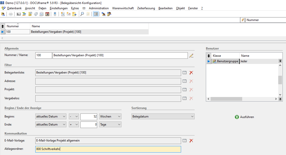Image resolution: width=286 pixels, height=155 pixels.
Task: Click the price tag icon in toolbar
Action: 36,14
